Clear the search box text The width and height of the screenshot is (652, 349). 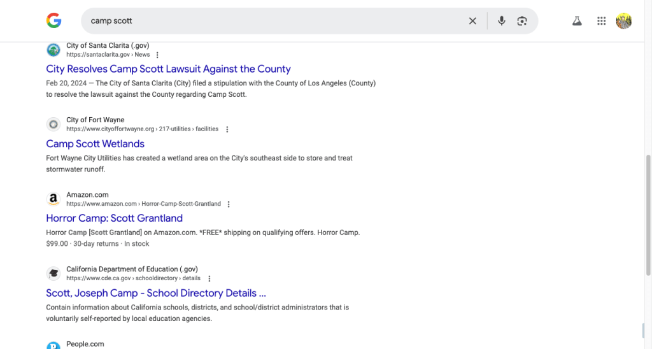(472, 21)
